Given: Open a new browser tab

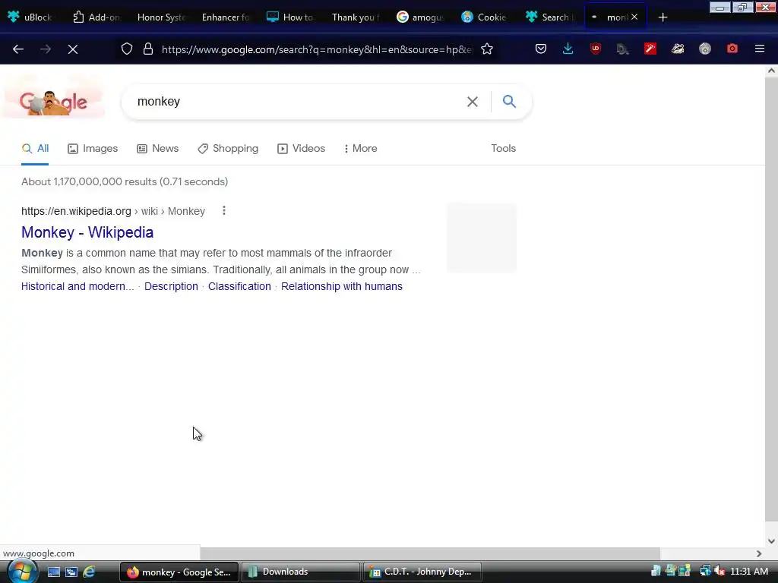Looking at the screenshot, I should pos(663,17).
